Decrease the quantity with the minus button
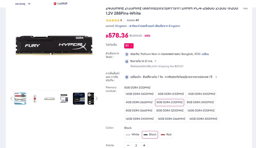This screenshot has height=148, width=256. (x=128, y=145)
